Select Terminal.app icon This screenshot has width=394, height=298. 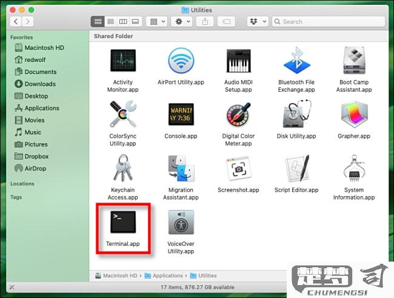[123, 222]
